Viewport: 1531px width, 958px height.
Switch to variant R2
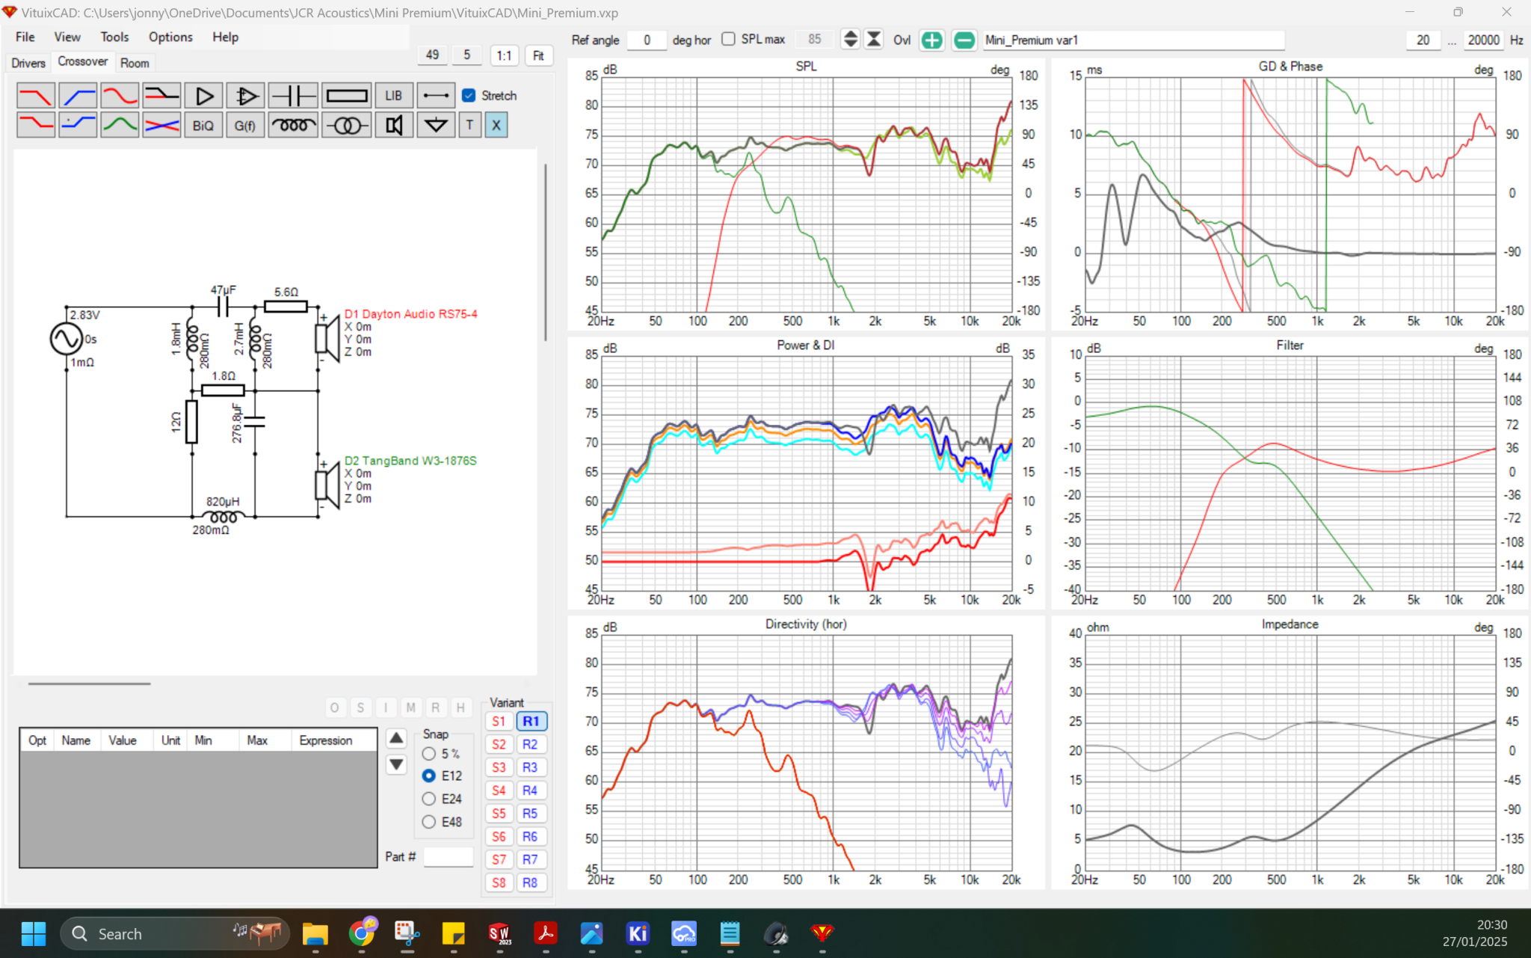(x=530, y=745)
